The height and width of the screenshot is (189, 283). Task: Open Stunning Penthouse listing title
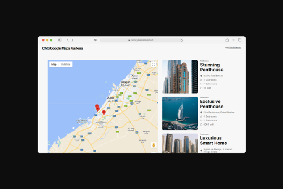(x=212, y=67)
